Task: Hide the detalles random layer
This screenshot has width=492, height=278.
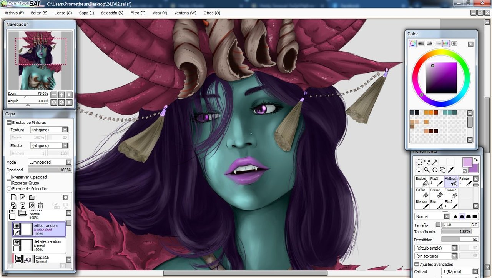Action: coord(17,242)
